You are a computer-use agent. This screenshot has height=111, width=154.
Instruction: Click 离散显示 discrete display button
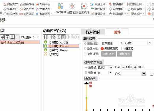point(124,54)
